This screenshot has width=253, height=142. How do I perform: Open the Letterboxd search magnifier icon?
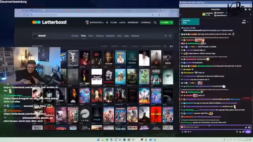155,22
